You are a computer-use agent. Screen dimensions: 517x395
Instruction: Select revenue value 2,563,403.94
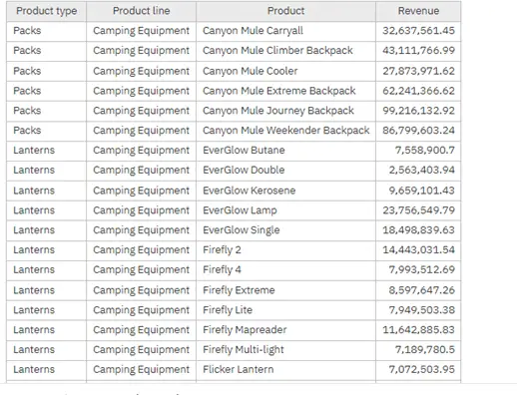click(422, 171)
